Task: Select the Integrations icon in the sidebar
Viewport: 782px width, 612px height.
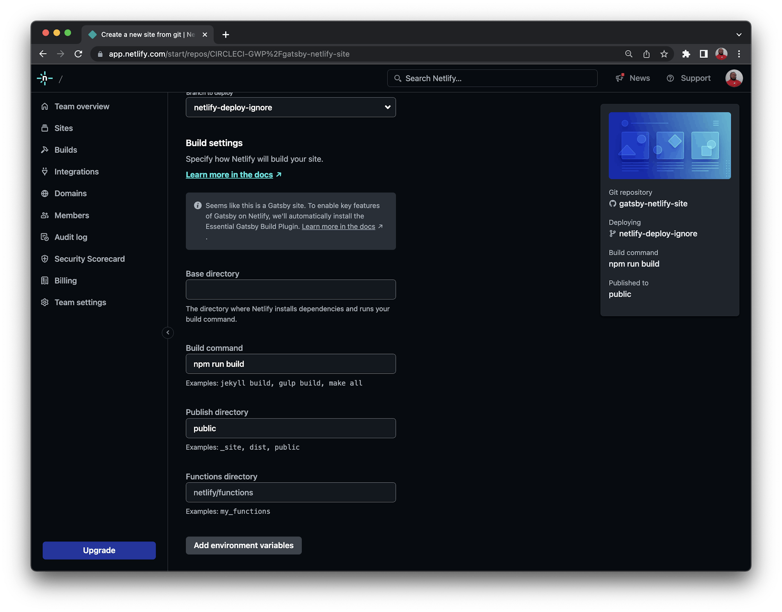Action: coord(45,171)
